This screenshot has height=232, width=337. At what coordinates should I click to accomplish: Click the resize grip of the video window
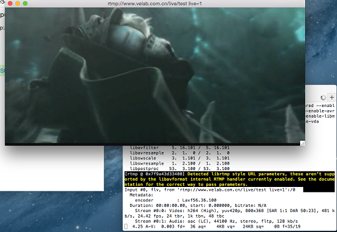[303, 143]
